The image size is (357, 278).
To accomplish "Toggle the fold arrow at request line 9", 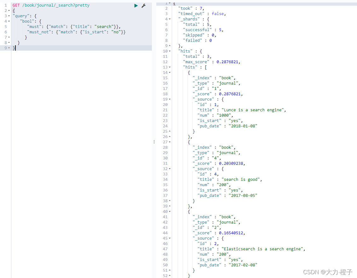I will (9, 48).
